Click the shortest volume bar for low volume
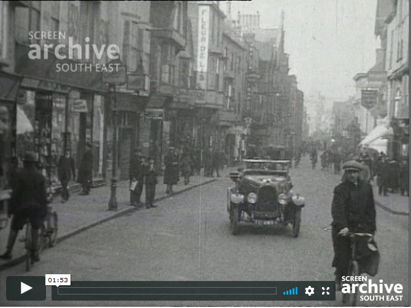The height and width of the screenshot is (308, 411). (285, 293)
